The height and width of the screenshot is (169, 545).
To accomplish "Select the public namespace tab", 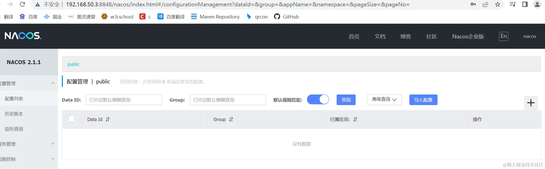I will (74, 64).
